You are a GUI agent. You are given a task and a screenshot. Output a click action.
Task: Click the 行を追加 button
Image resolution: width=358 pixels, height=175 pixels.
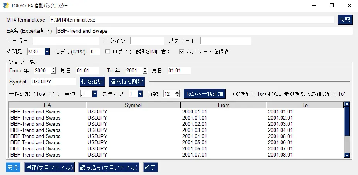coord(92,82)
